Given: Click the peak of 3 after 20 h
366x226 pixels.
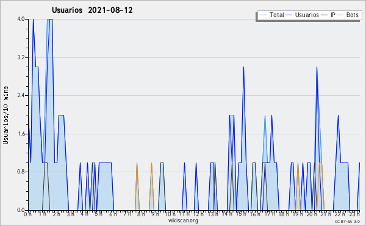Looking at the screenshot, I should pyautogui.click(x=317, y=67).
